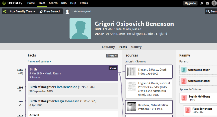The width and height of the screenshot is (217, 117).
Task: Open the DNA menu
Action: (x=64, y=3)
